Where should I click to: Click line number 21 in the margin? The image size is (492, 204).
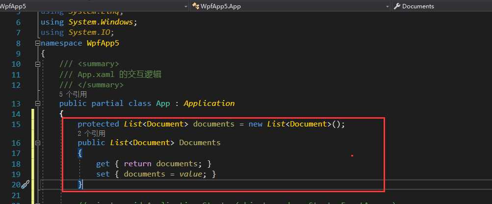(x=16, y=196)
